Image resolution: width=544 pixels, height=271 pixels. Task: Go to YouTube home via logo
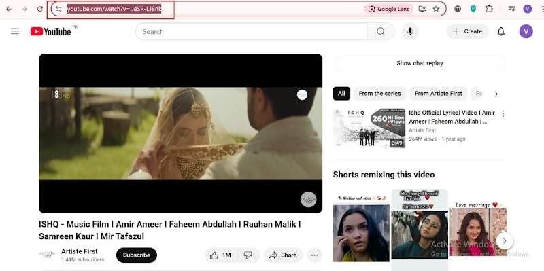pos(50,31)
